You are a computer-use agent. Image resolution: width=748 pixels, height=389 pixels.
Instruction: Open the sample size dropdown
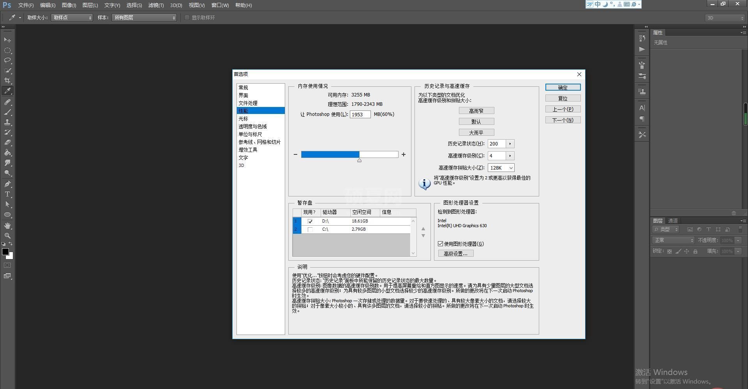[x=72, y=18]
